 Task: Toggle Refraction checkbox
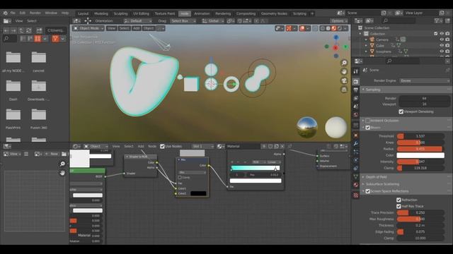pyautogui.click(x=398, y=200)
